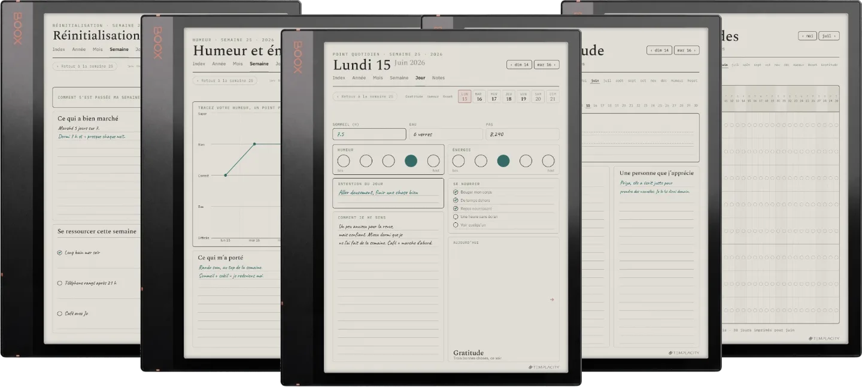Go to the next month juil on the rightmost tablet
Screen dimensions: 862x387
click(828, 36)
